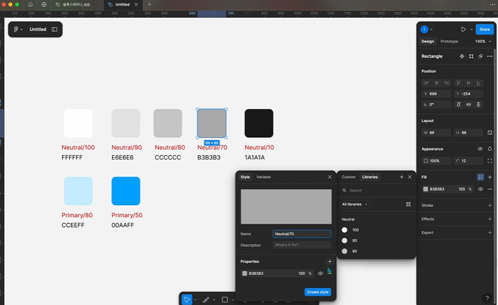Add a stroke with the Stroke plus icon

490,205
